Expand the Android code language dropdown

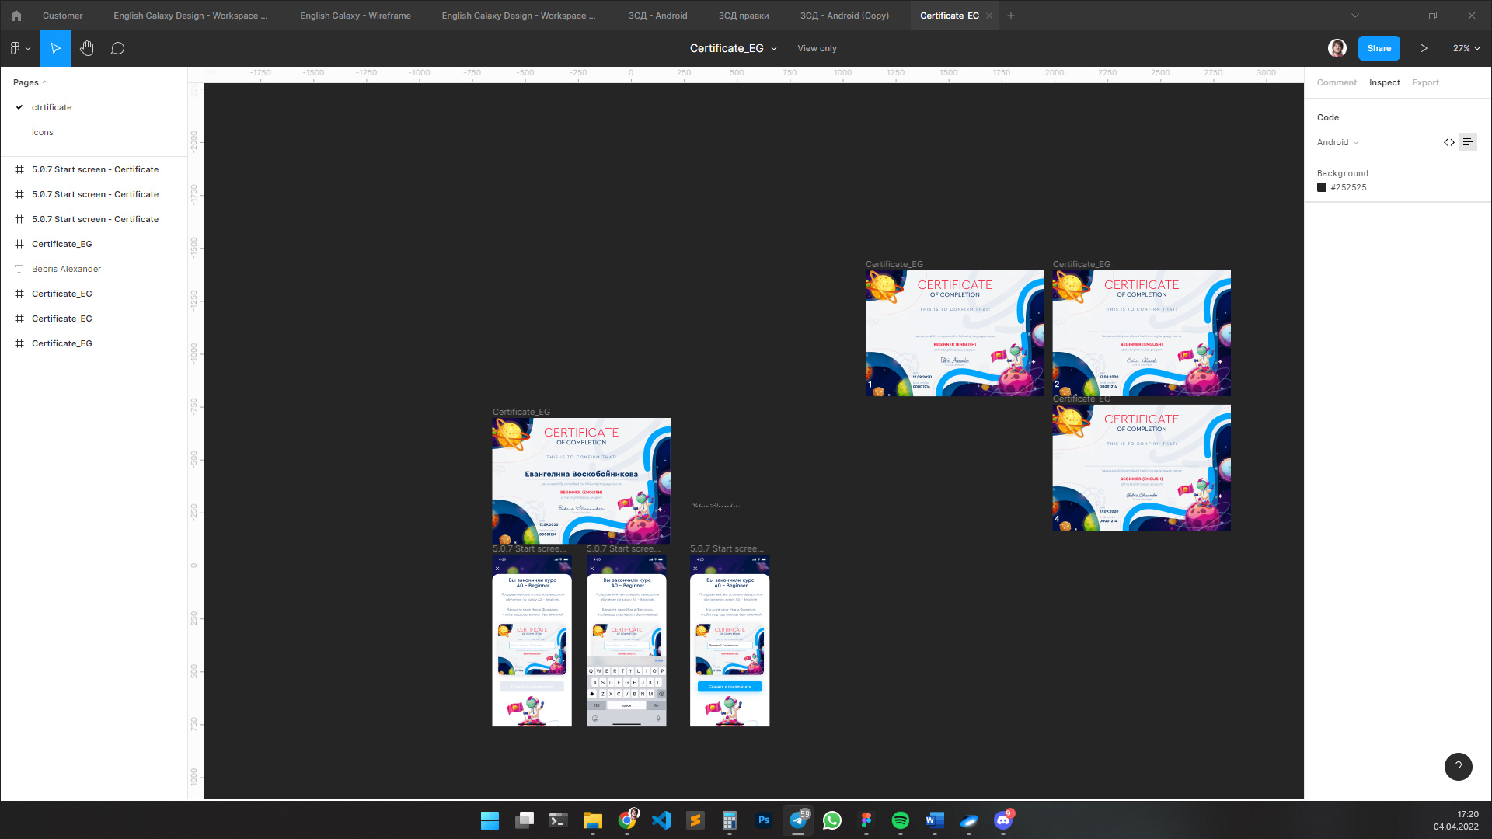click(1337, 142)
